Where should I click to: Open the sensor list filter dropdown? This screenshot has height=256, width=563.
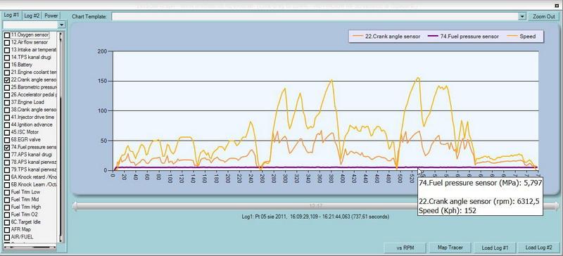pos(61,25)
